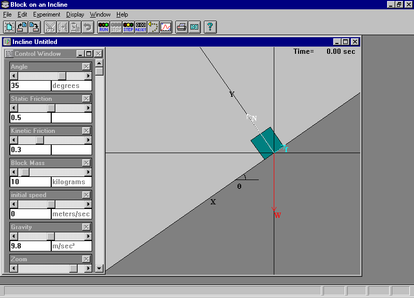Image resolution: width=414 pixels, height=298 pixels.
Task: Close the Static Friction control panel
Action: coord(86,99)
